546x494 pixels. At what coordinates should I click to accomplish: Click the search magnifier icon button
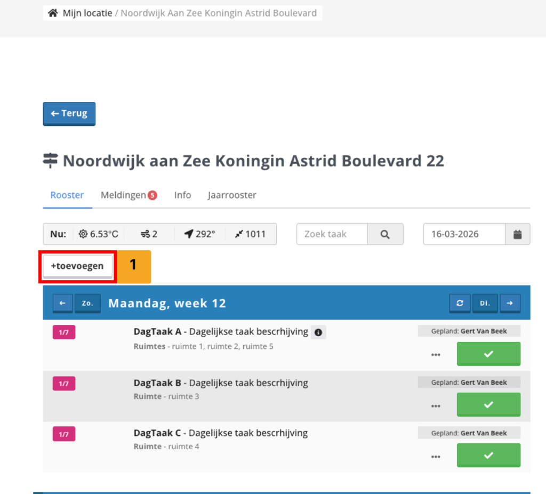coord(385,234)
